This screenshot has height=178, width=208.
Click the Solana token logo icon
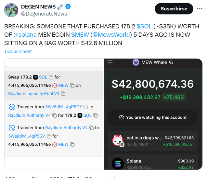(118, 164)
